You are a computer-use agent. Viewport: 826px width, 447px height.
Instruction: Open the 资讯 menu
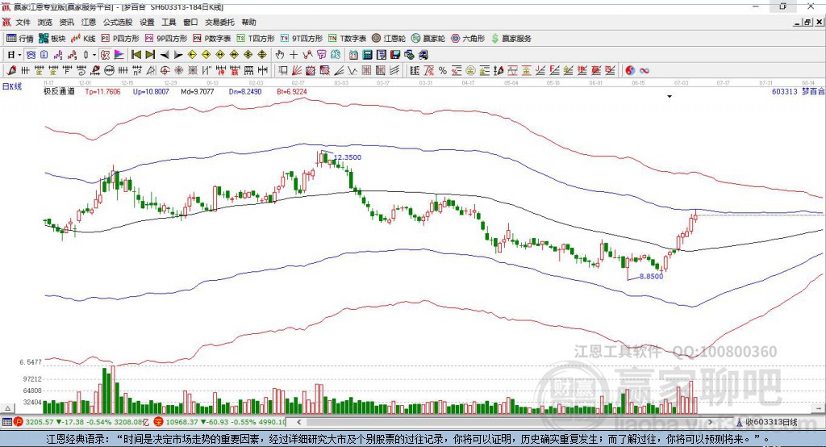pos(66,22)
